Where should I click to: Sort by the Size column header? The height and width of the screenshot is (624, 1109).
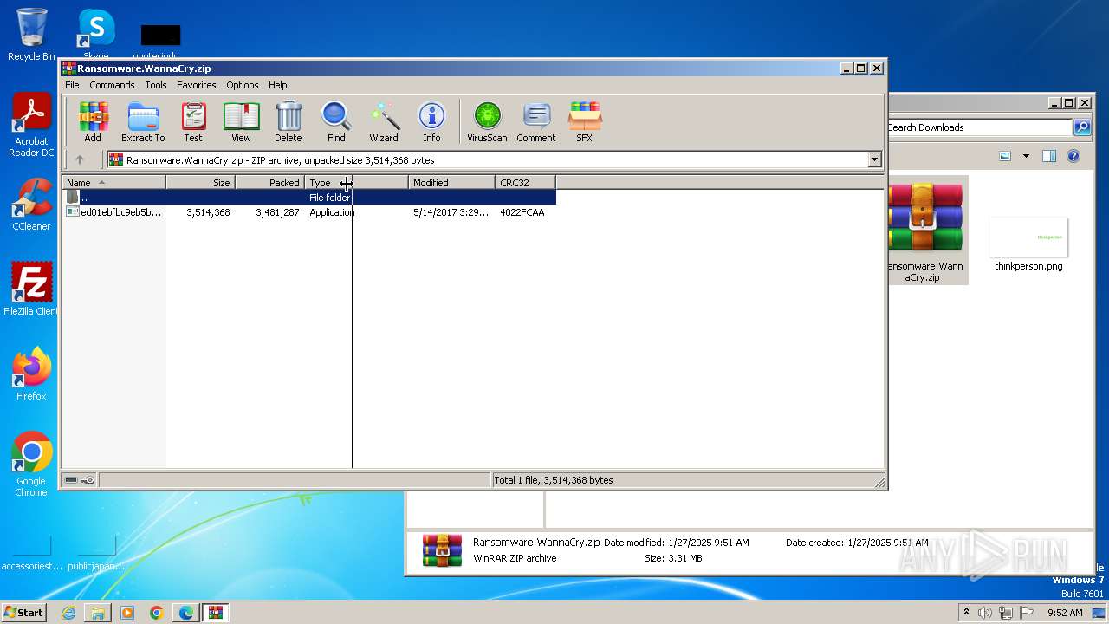[x=201, y=183]
